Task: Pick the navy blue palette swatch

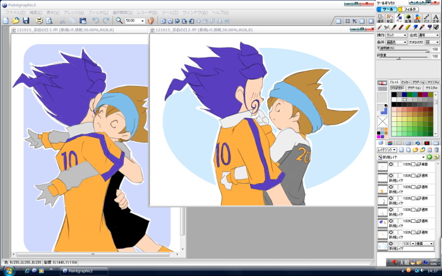Action: click(x=405, y=95)
